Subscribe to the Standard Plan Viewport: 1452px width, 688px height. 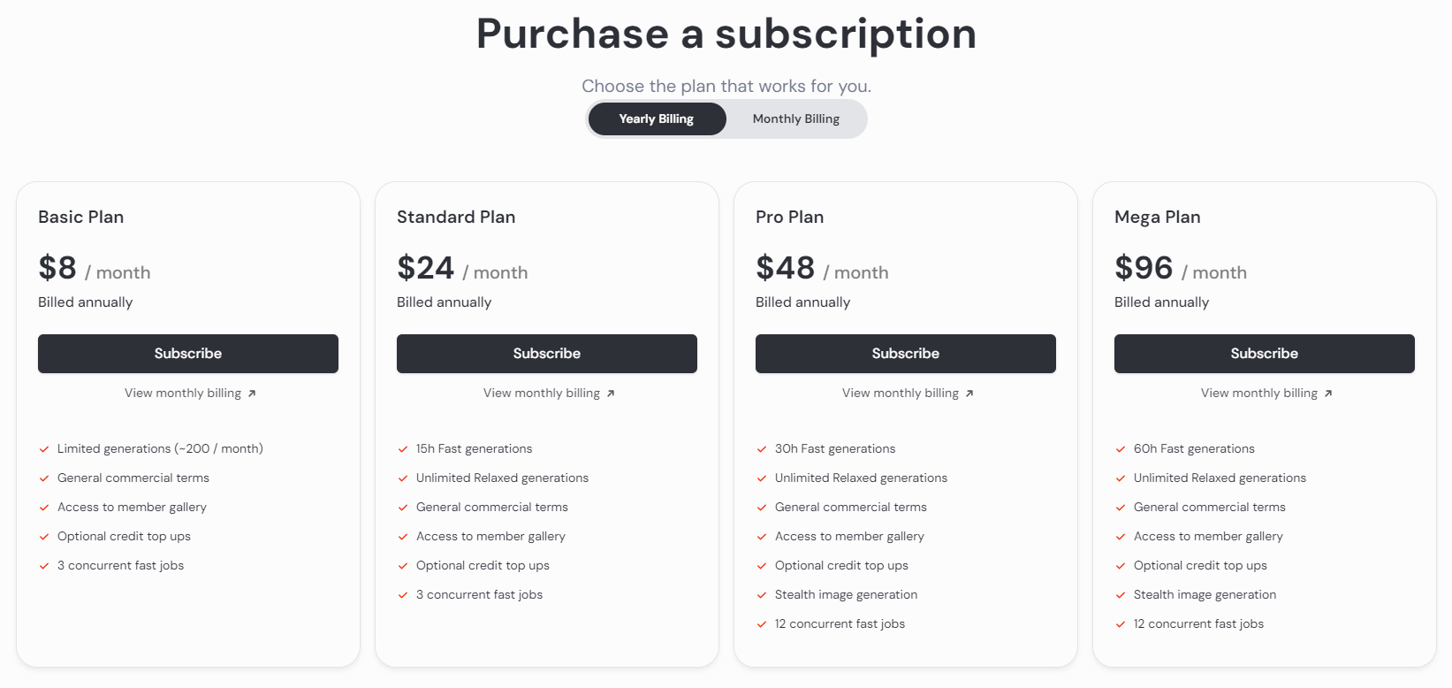(x=547, y=354)
